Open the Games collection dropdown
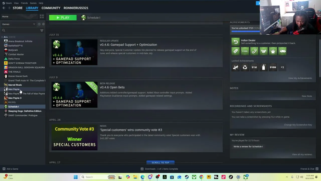This screenshot has width=321, height=181. coord(19,24)
